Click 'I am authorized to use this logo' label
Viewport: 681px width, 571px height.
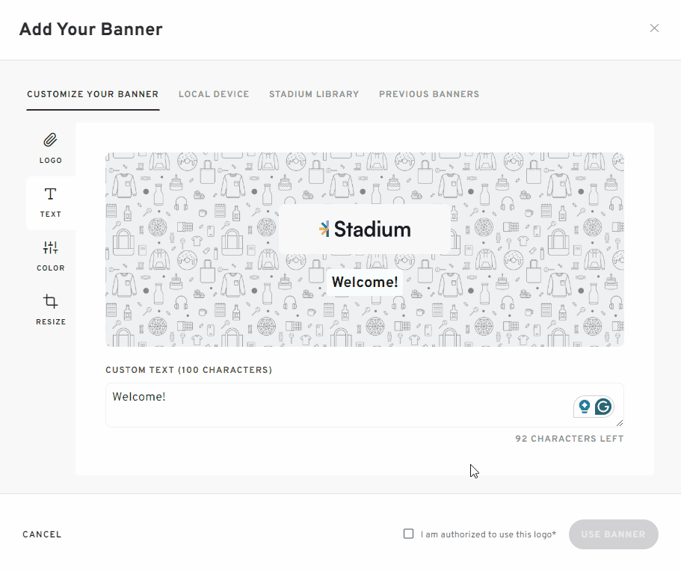point(488,534)
